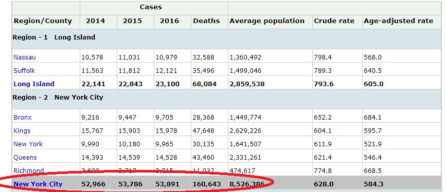
Task: Open the Richmond county link
Action: (x=29, y=171)
